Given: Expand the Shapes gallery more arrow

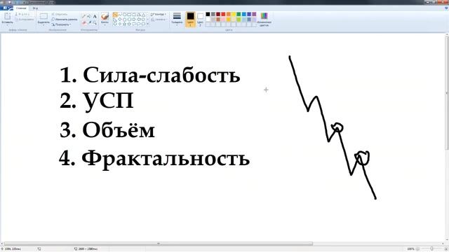Looking at the screenshot, I should [147, 24].
